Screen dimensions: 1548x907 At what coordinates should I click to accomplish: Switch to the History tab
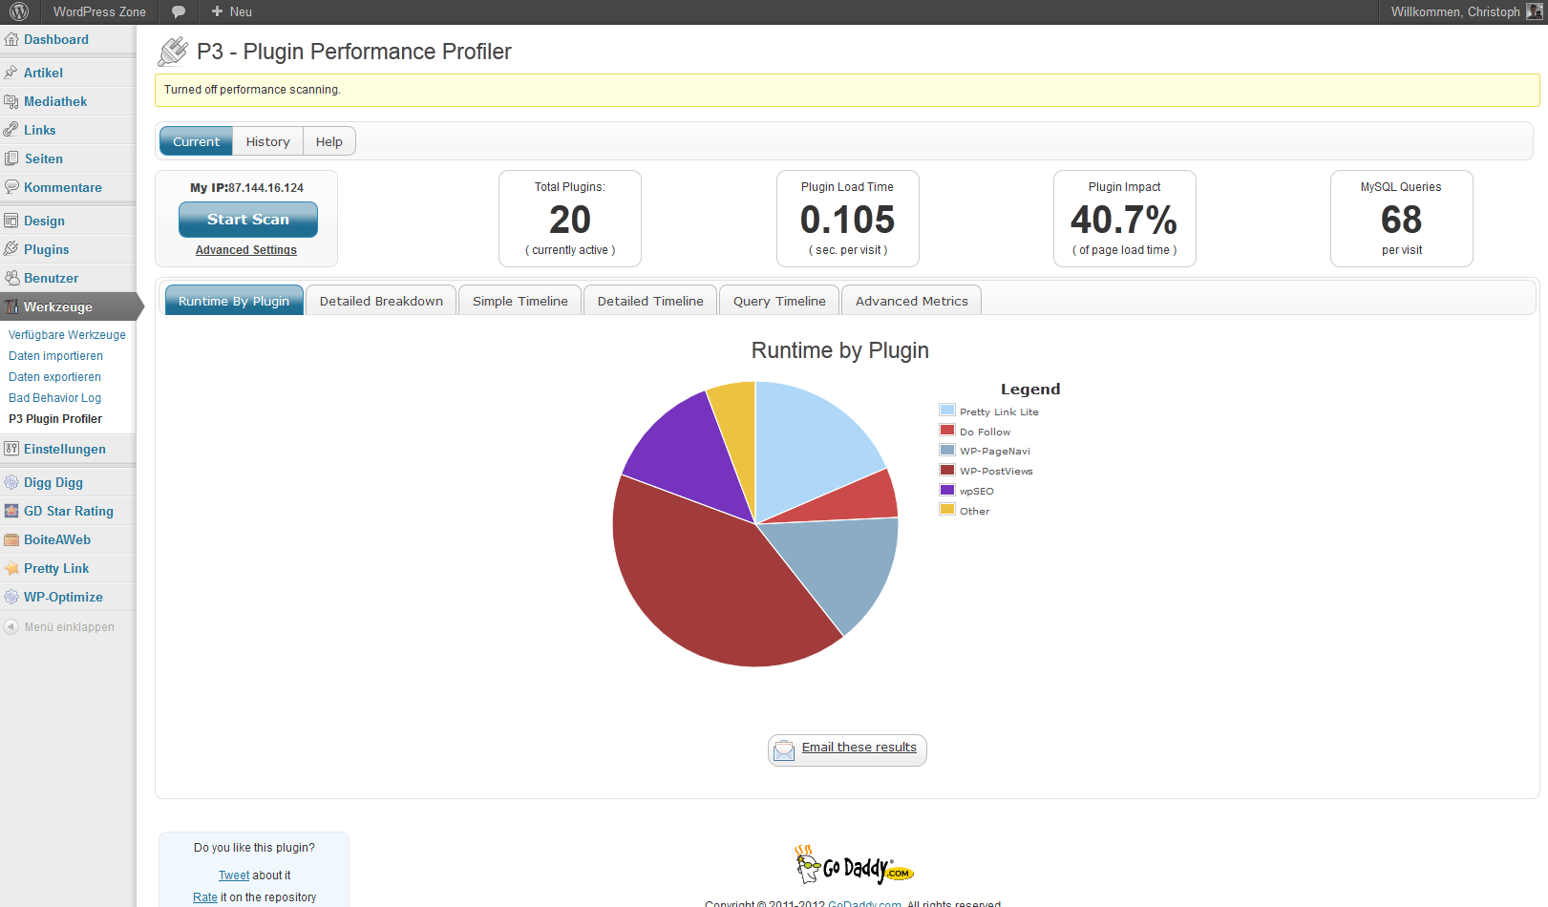pos(267,141)
